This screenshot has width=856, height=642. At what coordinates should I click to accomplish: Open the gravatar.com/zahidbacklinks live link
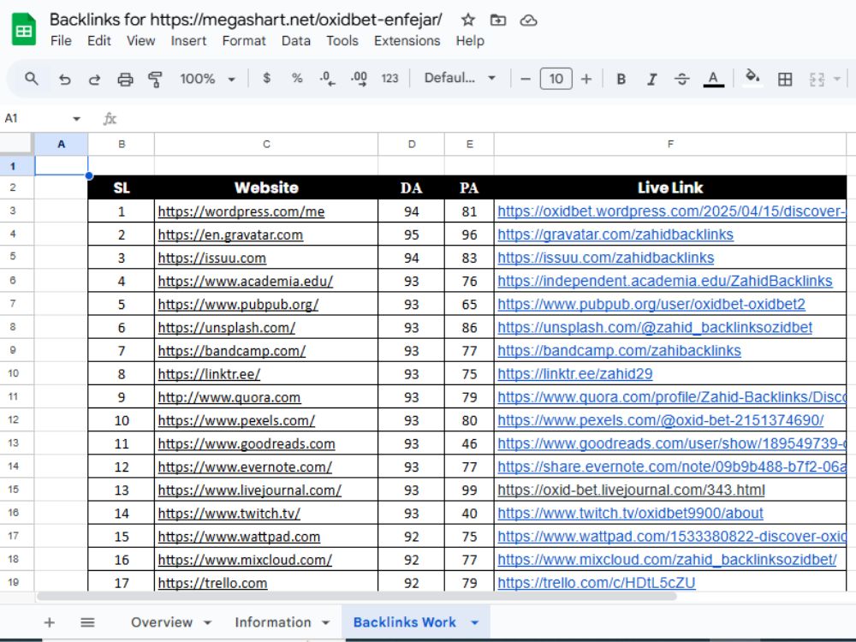pos(615,235)
